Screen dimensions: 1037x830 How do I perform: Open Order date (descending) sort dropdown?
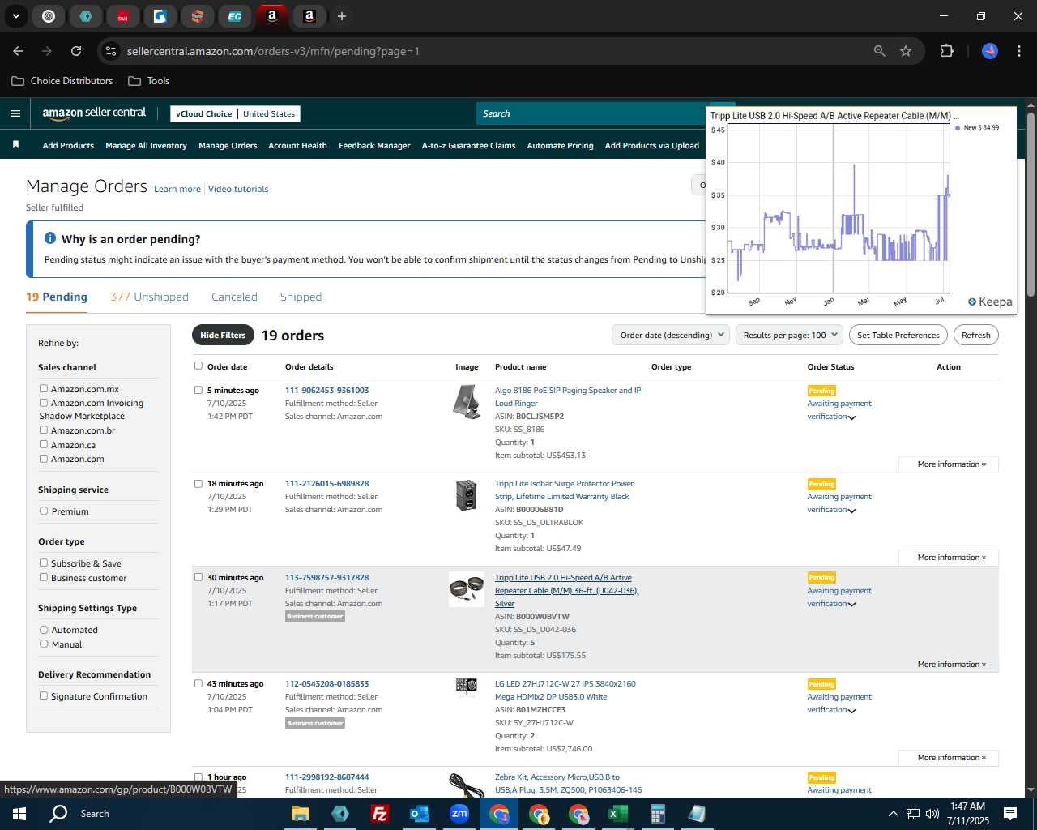[671, 335]
